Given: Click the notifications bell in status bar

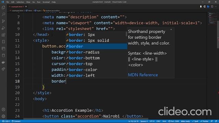Looking at the screenshot, I should [x=216, y=121].
